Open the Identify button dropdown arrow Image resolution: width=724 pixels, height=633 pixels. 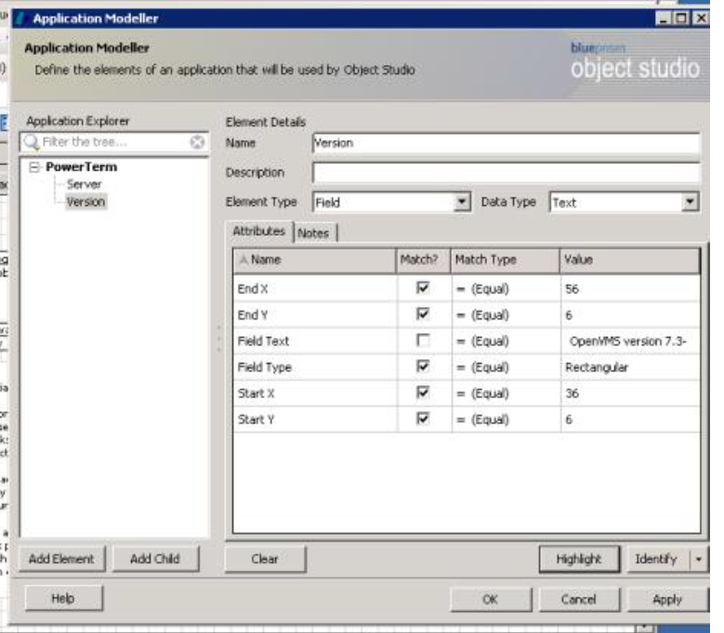coord(699,560)
